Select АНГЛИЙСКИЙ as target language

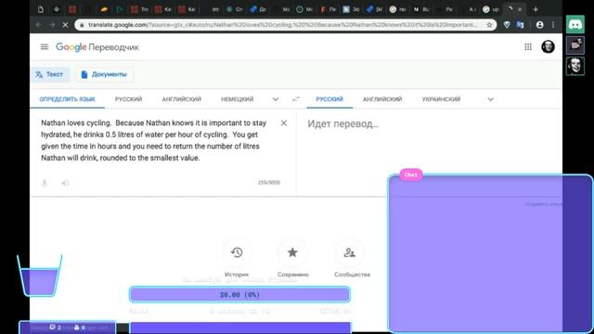[382, 99]
